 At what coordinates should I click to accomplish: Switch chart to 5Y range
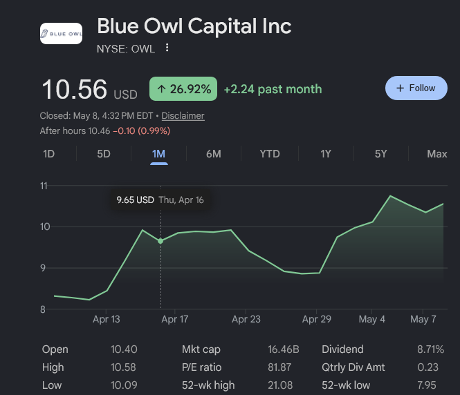380,154
